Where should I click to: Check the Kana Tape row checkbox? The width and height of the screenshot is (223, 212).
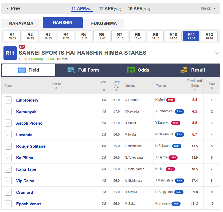point(8,169)
